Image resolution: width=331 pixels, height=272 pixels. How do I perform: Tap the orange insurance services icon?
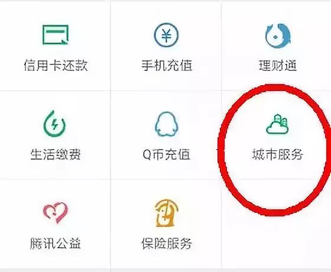(x=166, y=213)
